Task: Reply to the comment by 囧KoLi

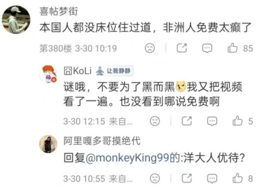Action: click(212, 121)
